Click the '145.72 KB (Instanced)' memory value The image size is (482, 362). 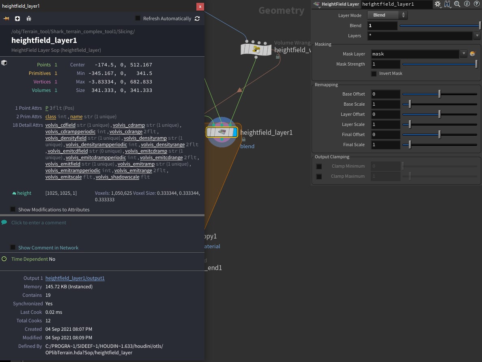tap(69, 287)
